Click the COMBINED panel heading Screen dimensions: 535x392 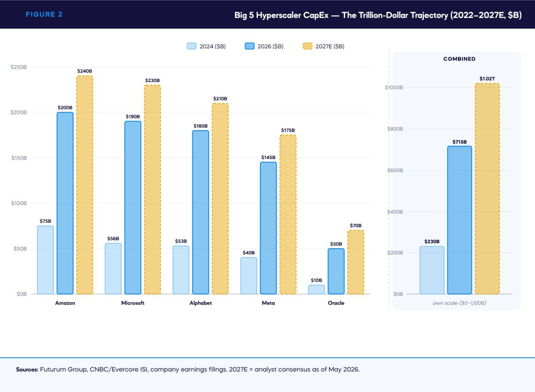coord(459,59)
